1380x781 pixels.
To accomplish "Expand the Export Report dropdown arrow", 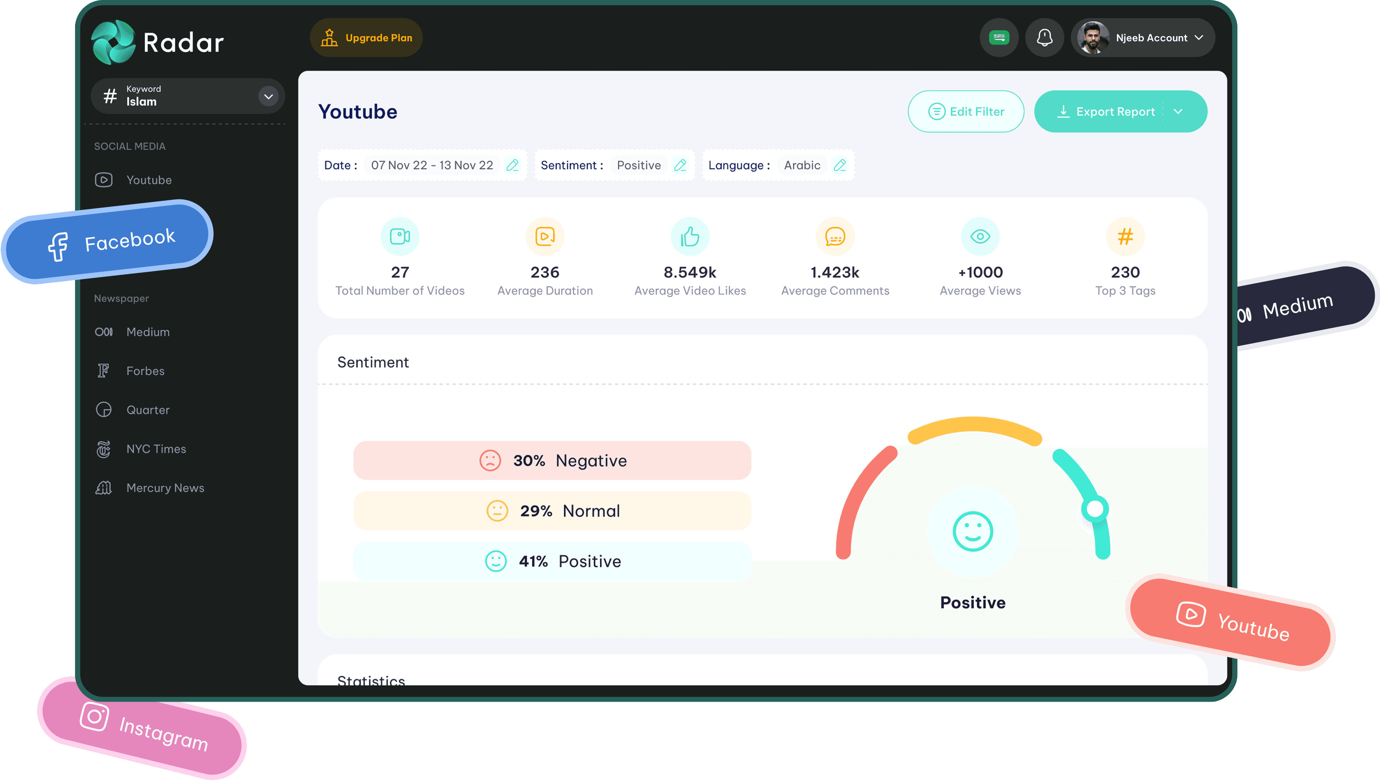I will [x=1178, y=112].
